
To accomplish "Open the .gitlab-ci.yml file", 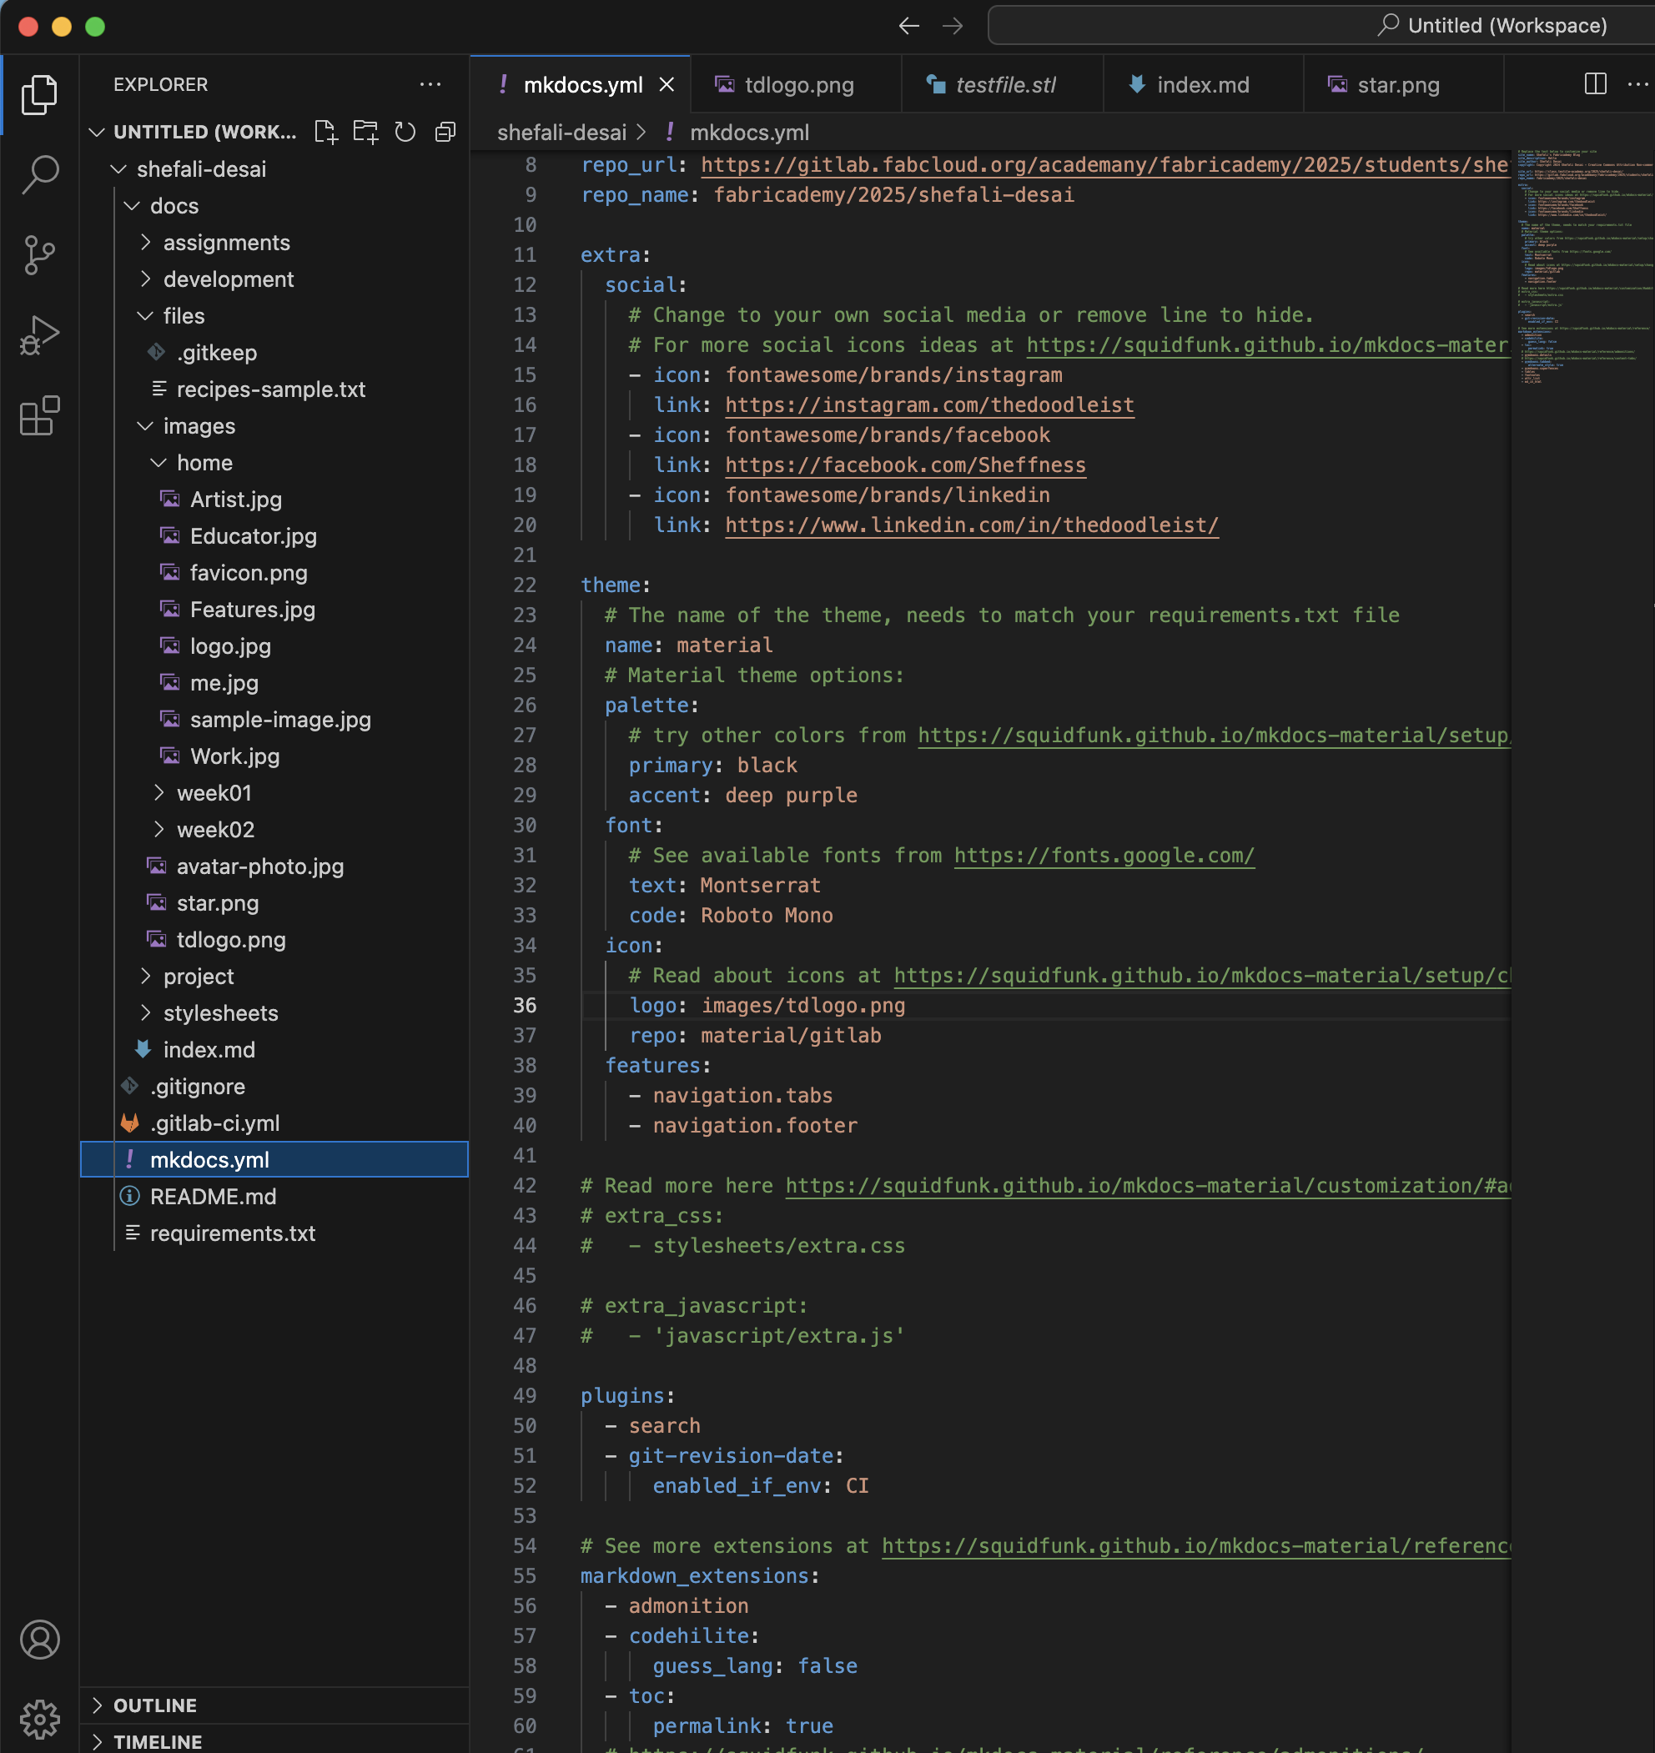I will tap(274, 1123).
